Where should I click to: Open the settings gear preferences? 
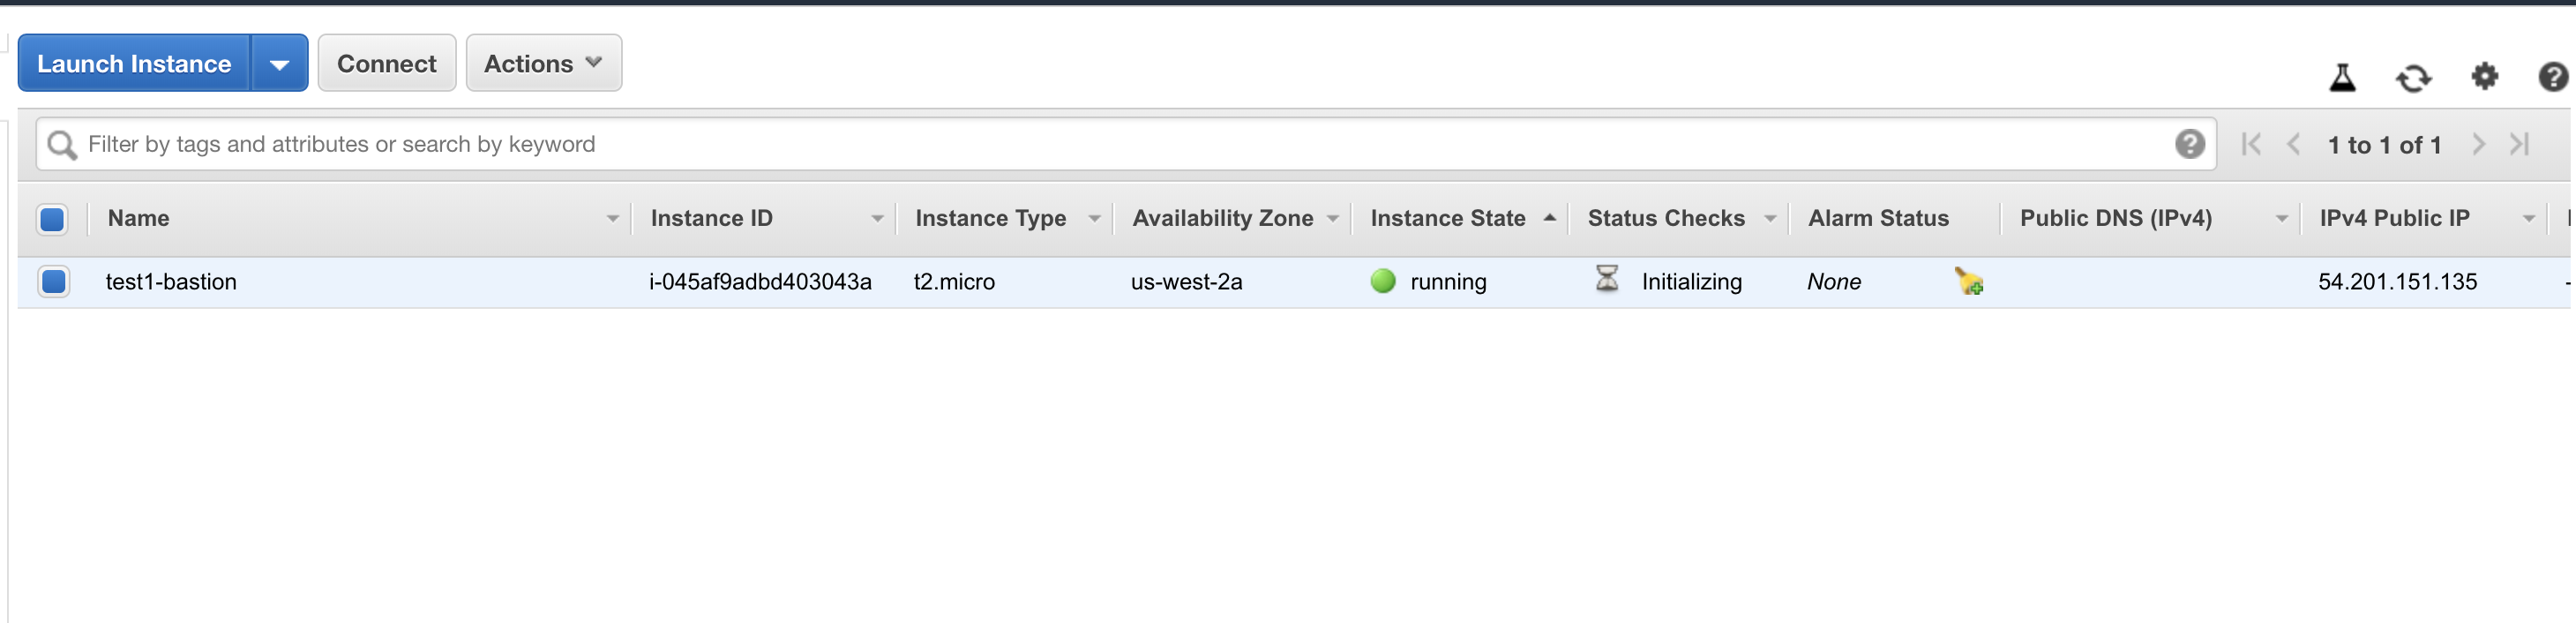click(2485, 76)
